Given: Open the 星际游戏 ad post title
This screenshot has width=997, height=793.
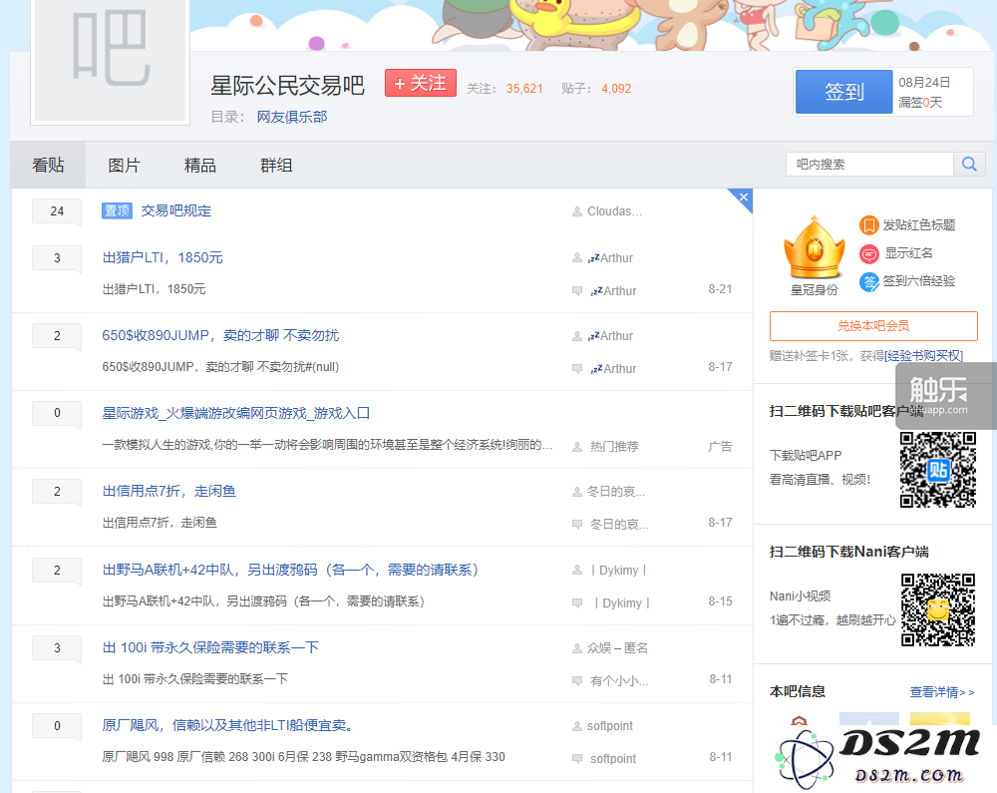Looking at the screenshot, I should click(236, 413).
